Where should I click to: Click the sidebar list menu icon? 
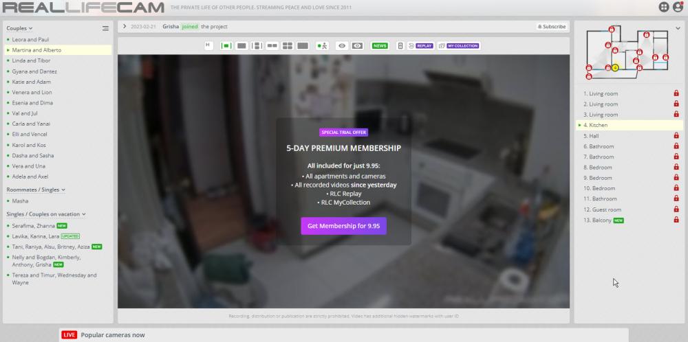(105, 29)
